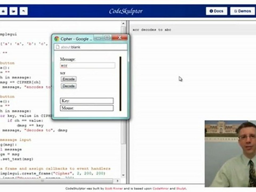Close the Cipher popup window
The width and height of the screenshot is (256, 192).
(x=119, y=38)
